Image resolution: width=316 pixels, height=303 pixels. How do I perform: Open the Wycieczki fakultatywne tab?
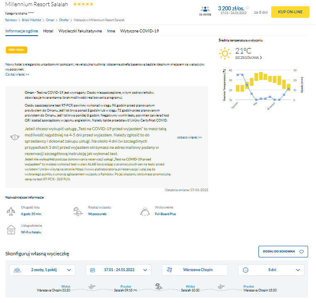[x=80, y=31]
